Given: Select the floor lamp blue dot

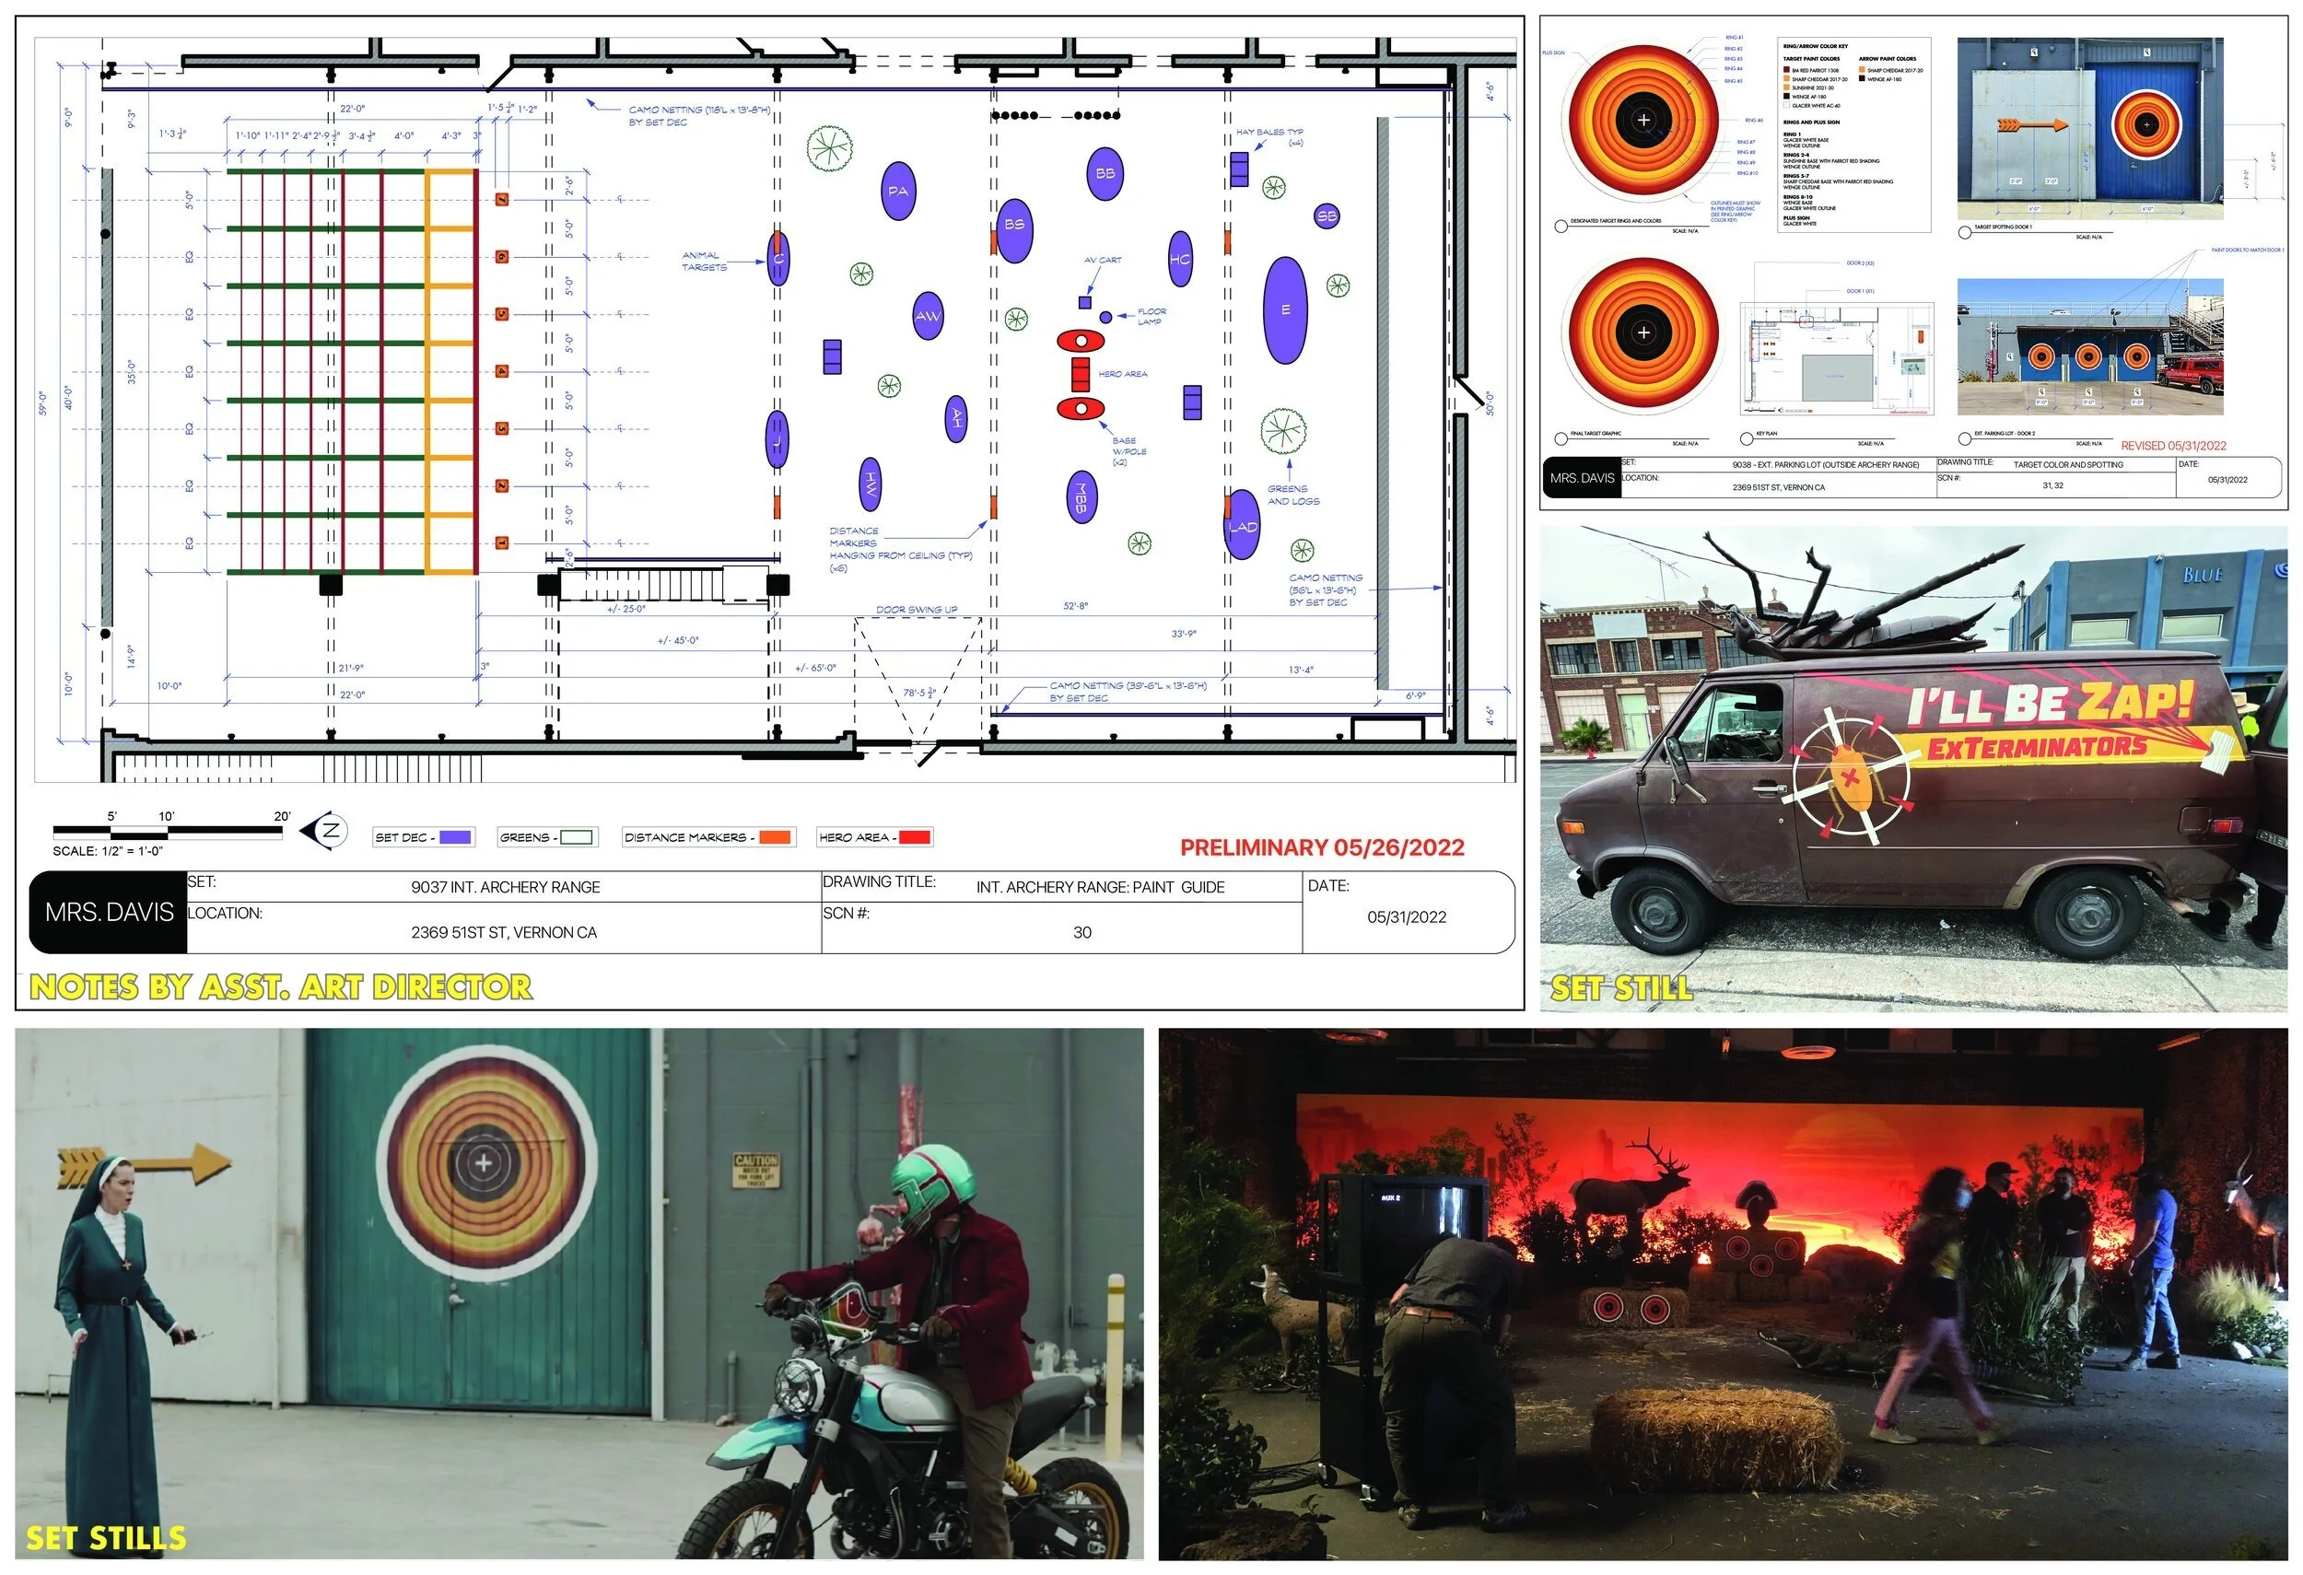Looking at the screenshot, I should pos(1106,317).
